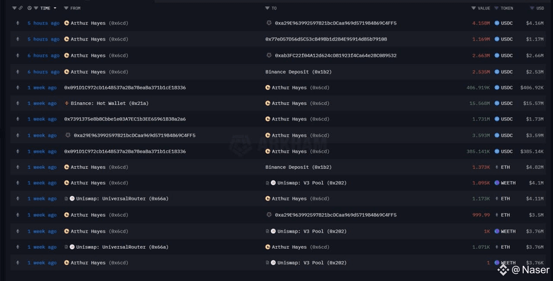Open the VALUE column filter

474,8
